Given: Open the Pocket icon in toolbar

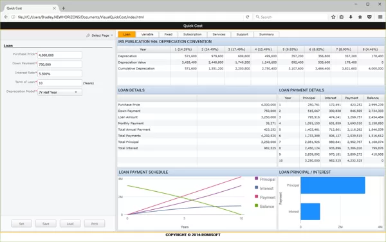Looking at the screenshot, I should (x=369, y=17).
